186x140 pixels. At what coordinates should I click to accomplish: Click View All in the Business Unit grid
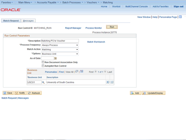pos(69,72)
